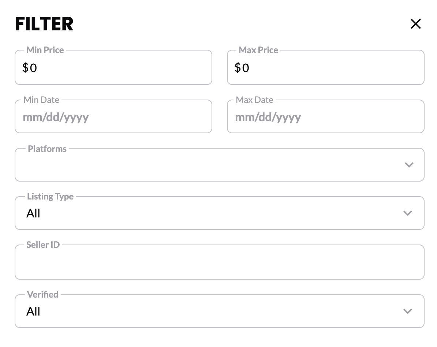
Task: Click the 'All' value in Verified
Action: 33,311
